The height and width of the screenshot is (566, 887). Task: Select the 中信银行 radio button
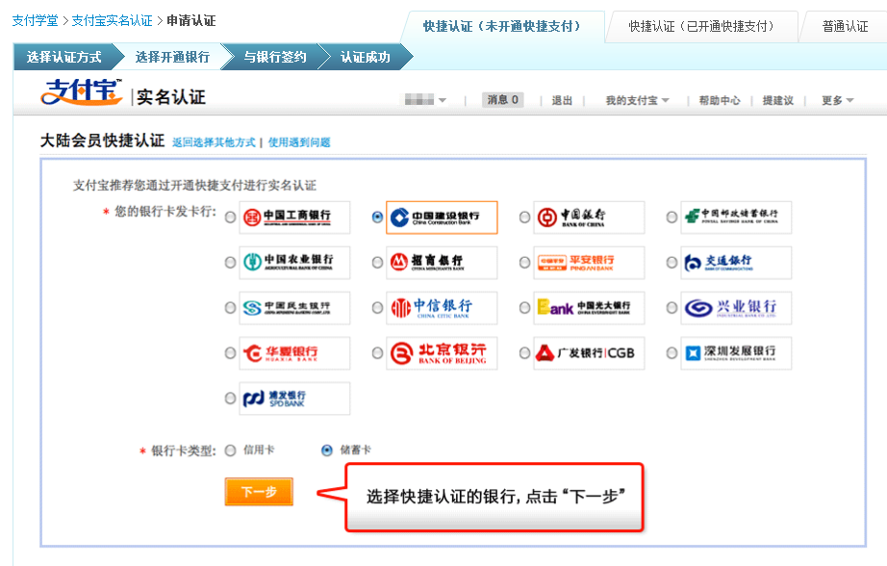tap(377, 308)
